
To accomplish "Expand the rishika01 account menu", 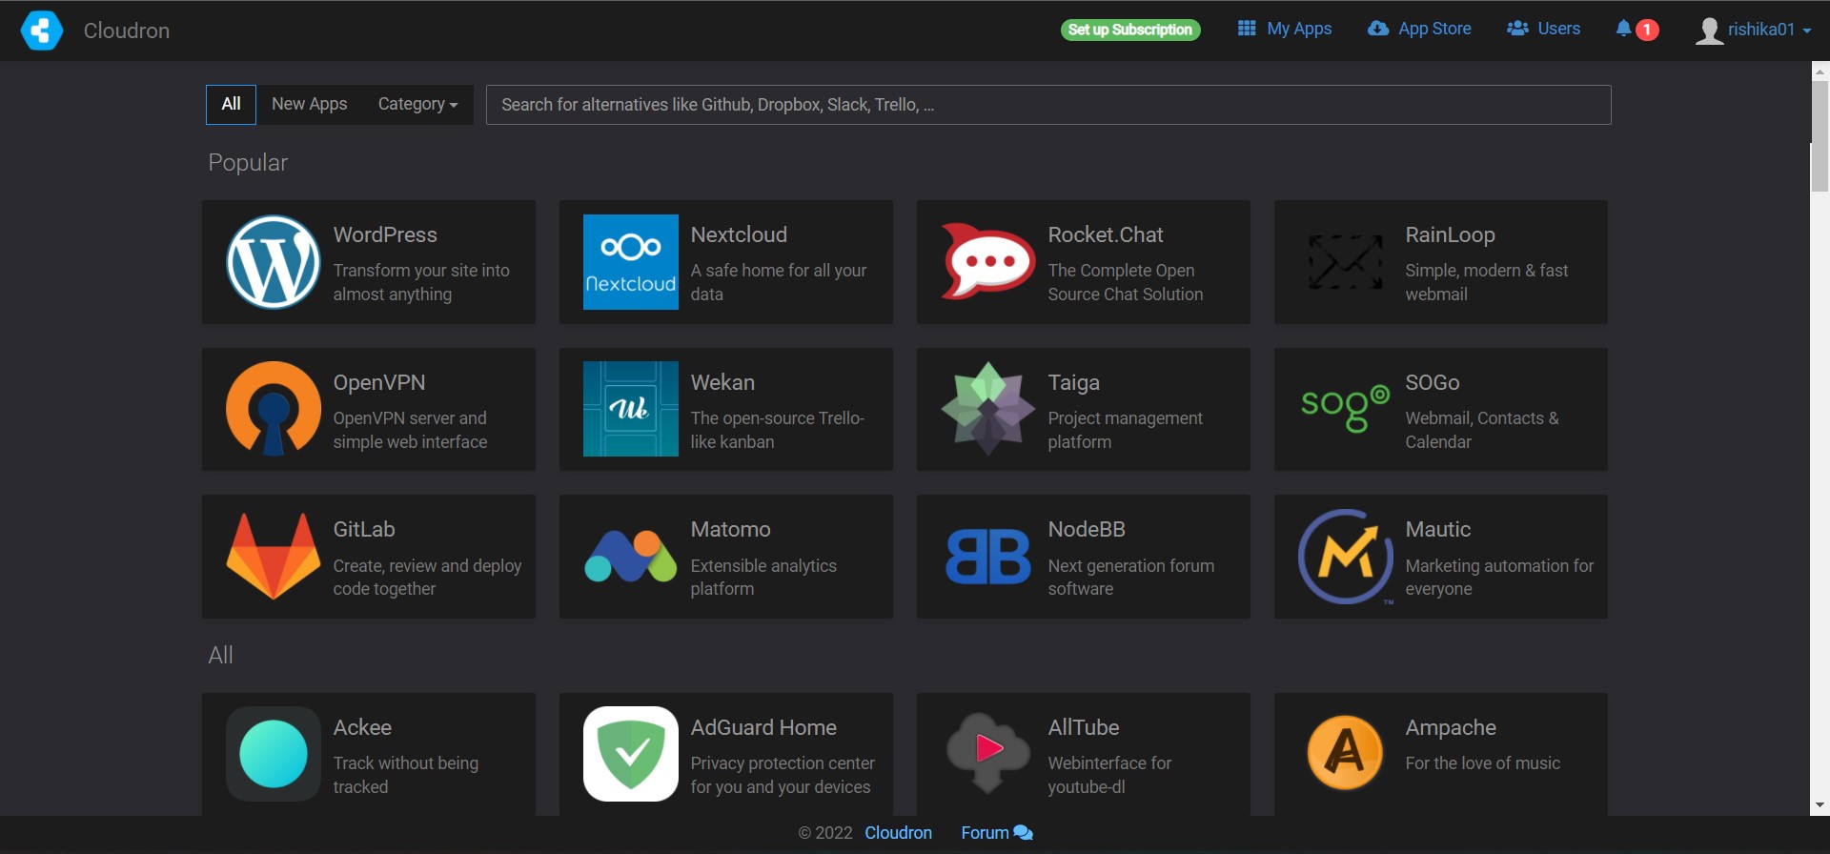I will click(1754, 30).
